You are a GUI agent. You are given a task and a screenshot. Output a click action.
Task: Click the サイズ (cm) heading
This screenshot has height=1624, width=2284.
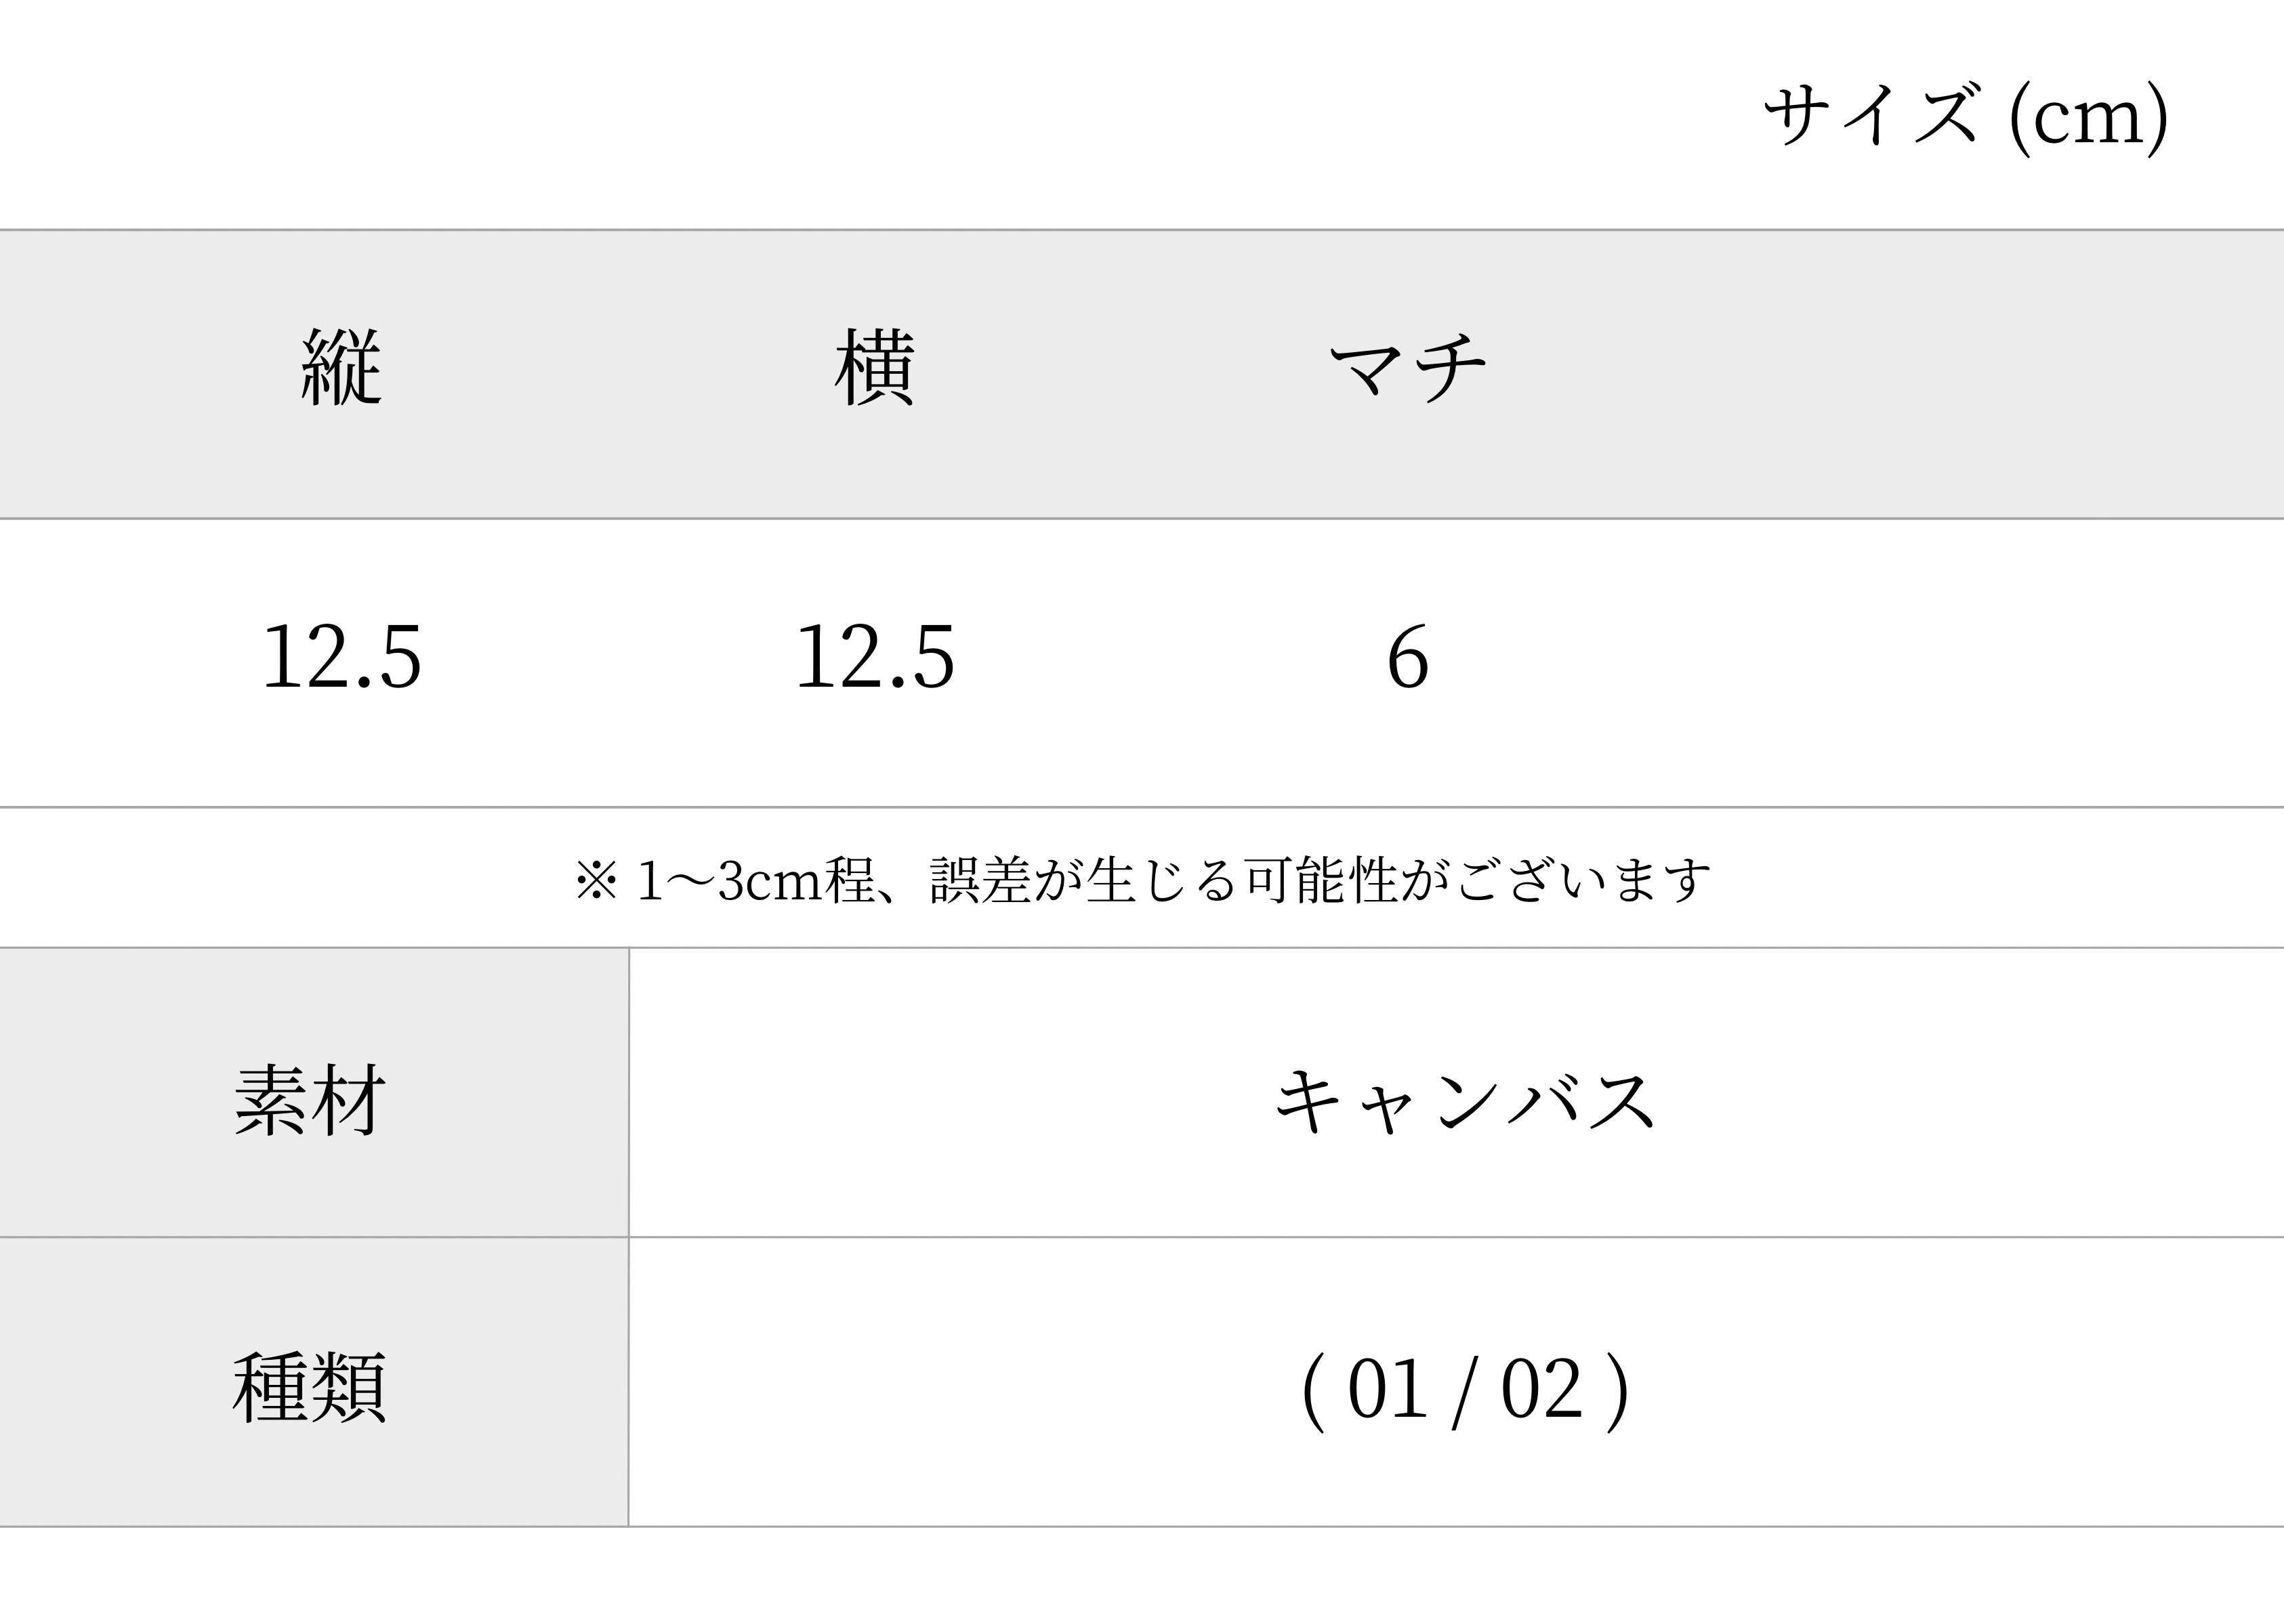[x=1966, y=117]
